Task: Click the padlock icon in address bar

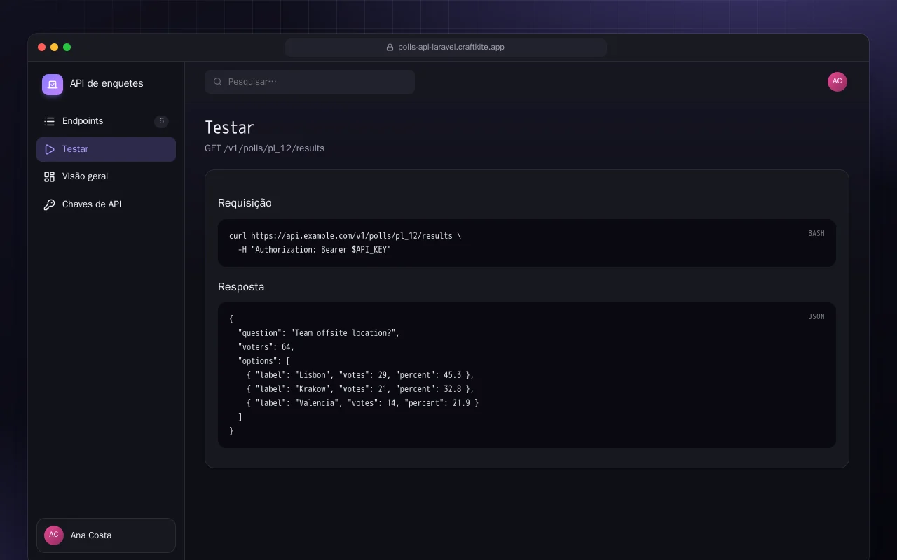Action: point(390,48)
